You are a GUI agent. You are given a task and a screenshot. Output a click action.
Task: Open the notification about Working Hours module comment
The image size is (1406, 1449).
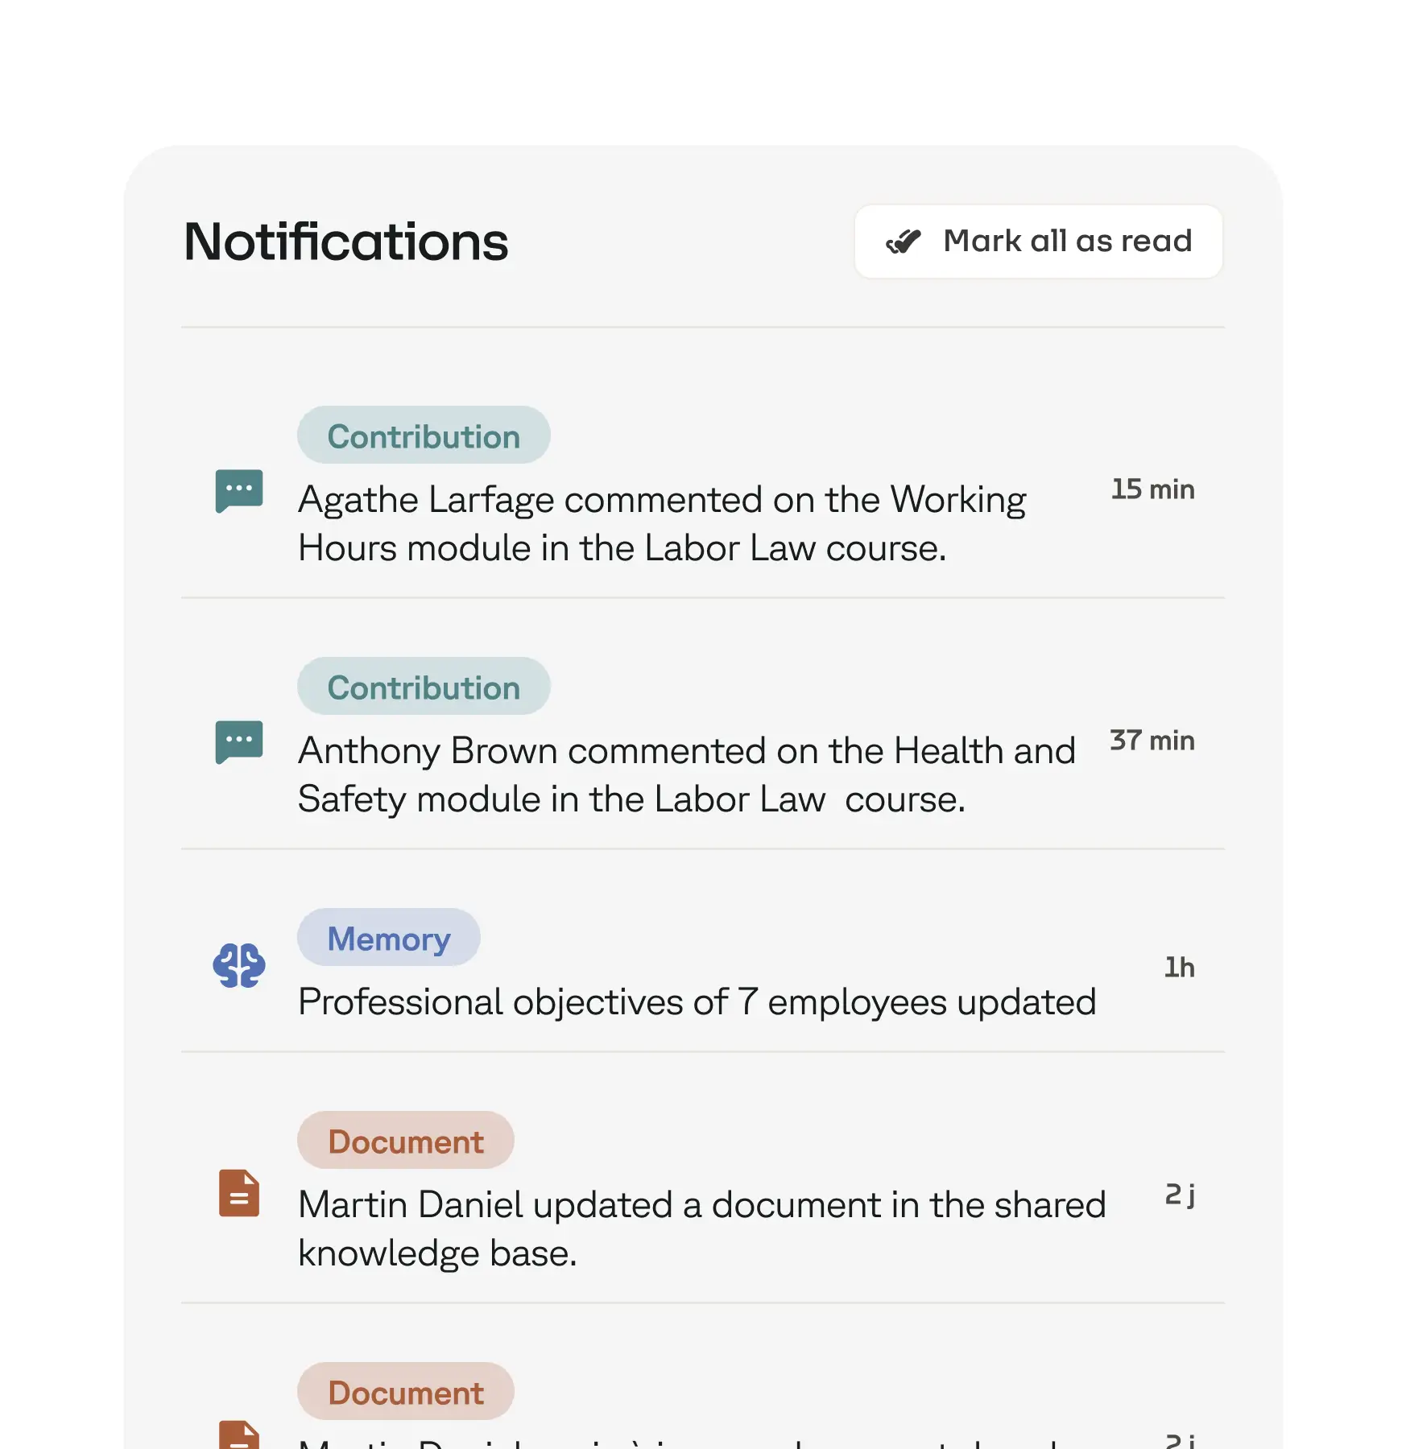tap(662, 523)
